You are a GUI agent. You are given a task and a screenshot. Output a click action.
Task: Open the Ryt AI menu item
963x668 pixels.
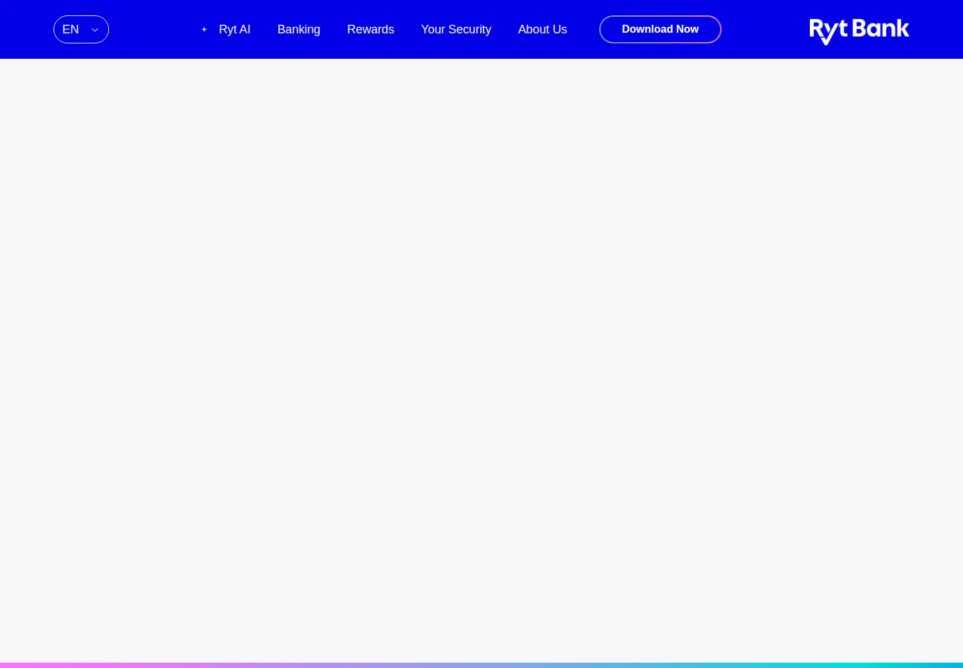coord(235,29)
